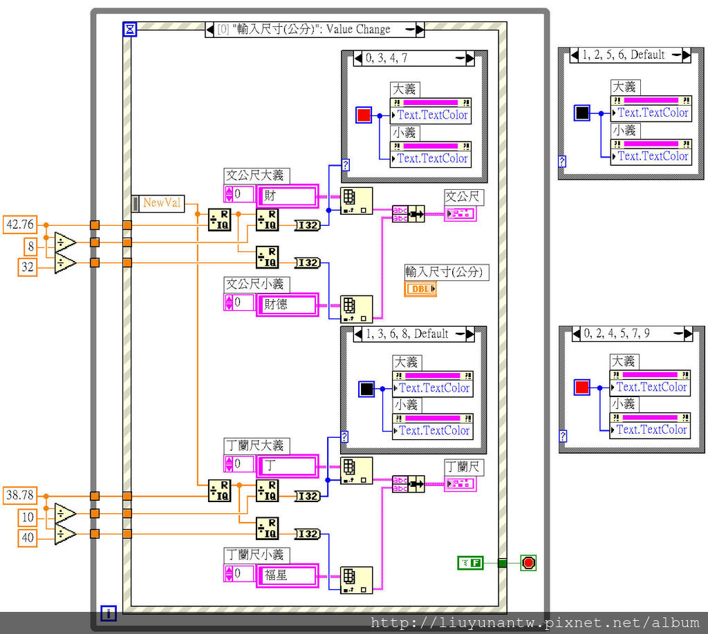Image resolution: width=708 pixels, height=634 pixels.
Task: Click index stepper of 文公尺大義 array constant
Action: coord(229,194)
